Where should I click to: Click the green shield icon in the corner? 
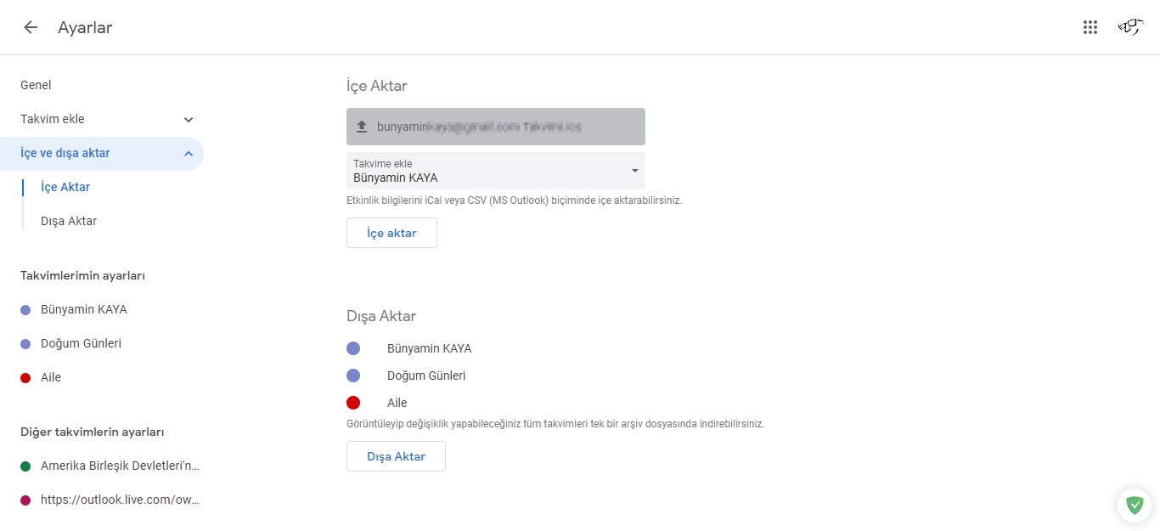coord(1134,505)
